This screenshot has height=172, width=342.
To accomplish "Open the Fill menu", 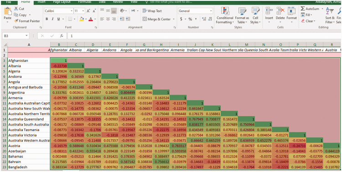I will tap(306, 15).
